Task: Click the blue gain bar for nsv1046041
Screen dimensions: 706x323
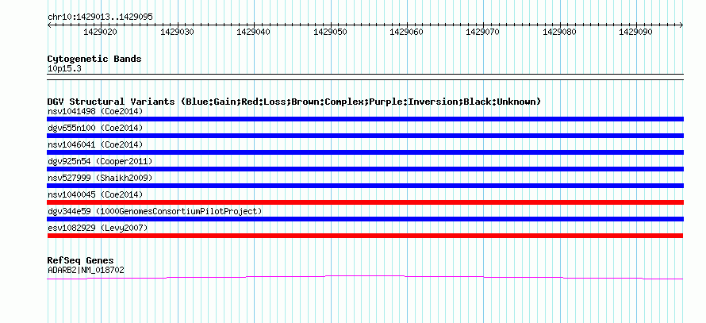Action: click(x=365, y=152)
